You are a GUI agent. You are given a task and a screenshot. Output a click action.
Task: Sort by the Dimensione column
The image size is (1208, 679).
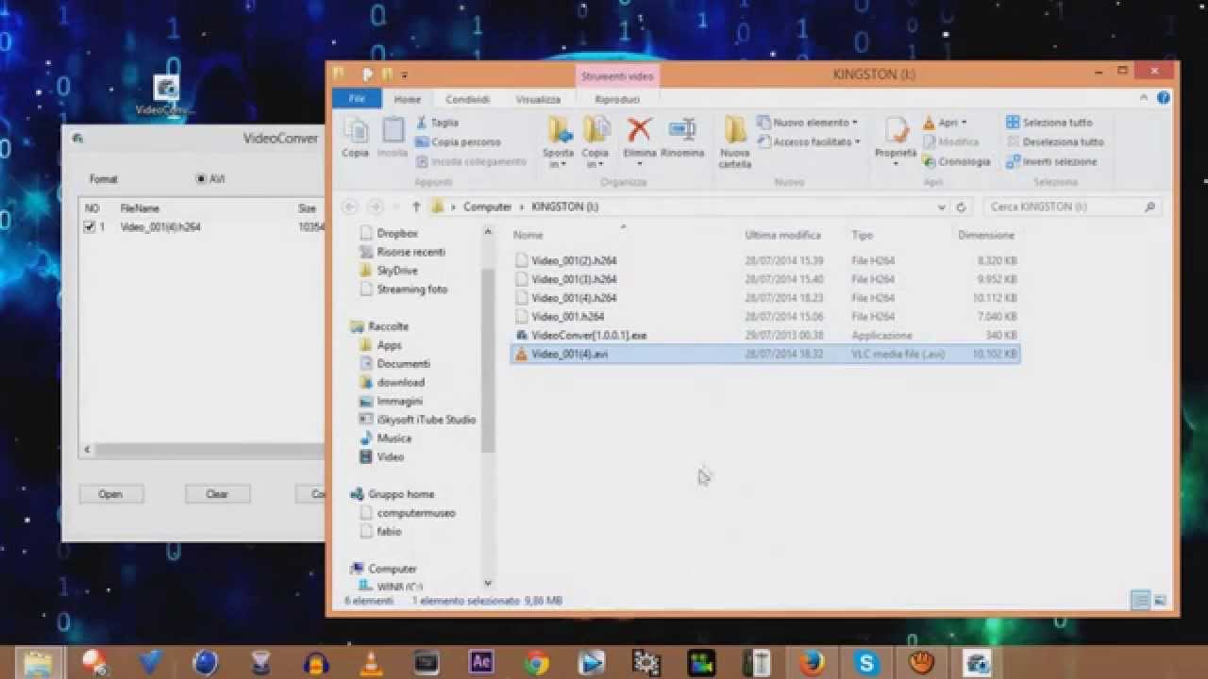(x=985, y=235)
